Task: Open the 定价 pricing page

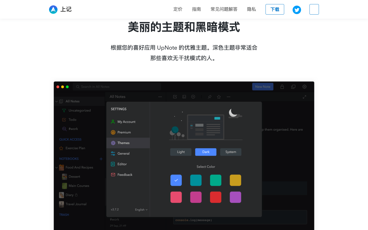Action: pyautogui.click(x=178, y=9)
